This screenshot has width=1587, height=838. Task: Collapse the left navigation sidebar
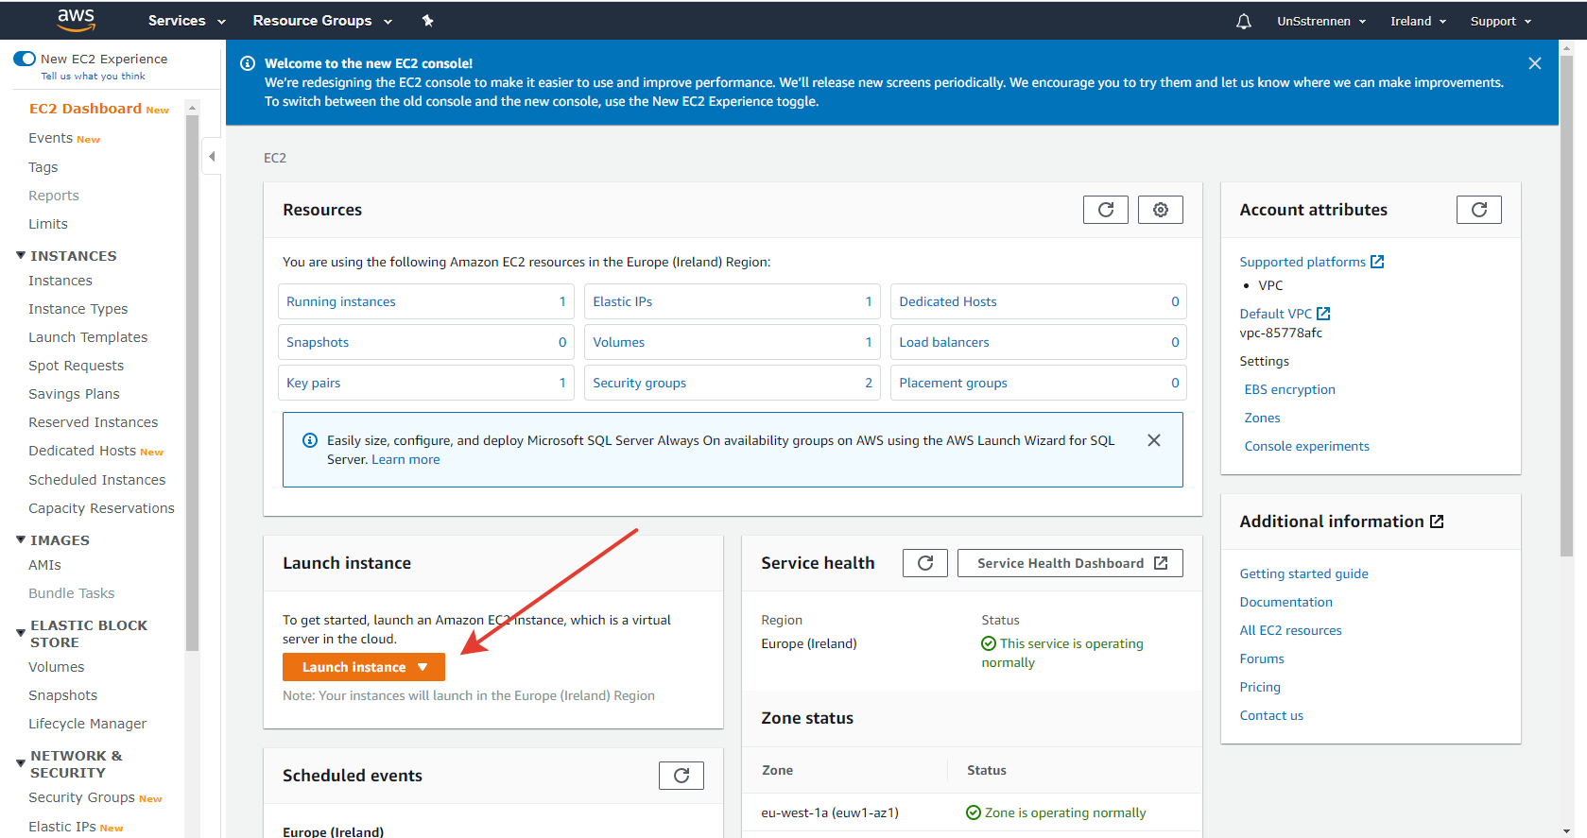point(212,157)
